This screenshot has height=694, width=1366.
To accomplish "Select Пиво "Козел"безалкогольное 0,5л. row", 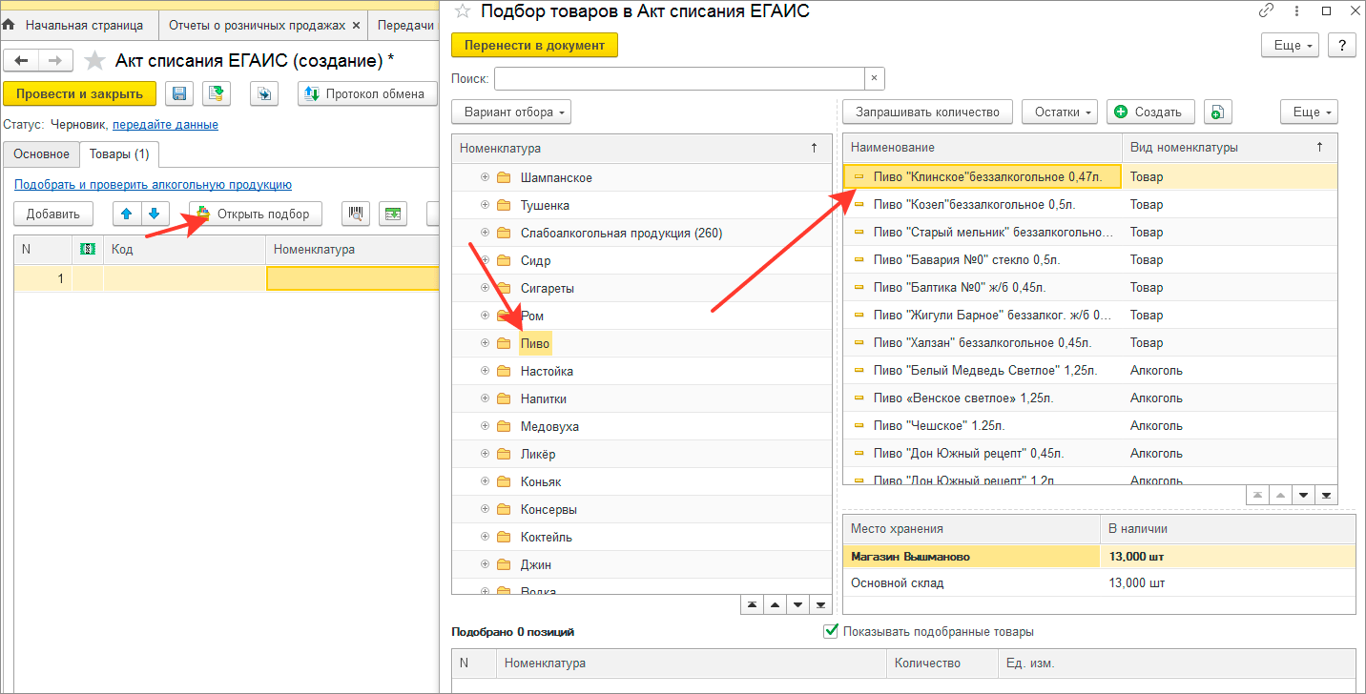I will tap(1090, 204).
